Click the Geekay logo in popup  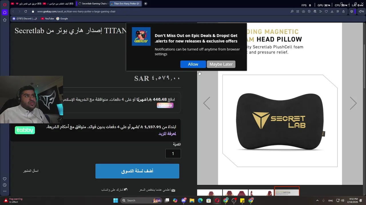coord(141,36)
